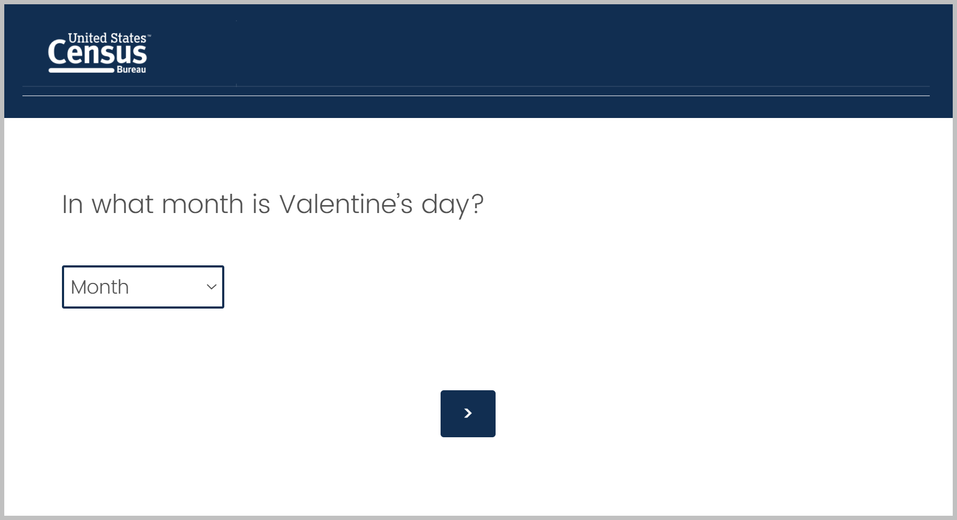This screenshot has height=520, width=957.
Task: Open the Month dropdown
Action: coord(143,287)
